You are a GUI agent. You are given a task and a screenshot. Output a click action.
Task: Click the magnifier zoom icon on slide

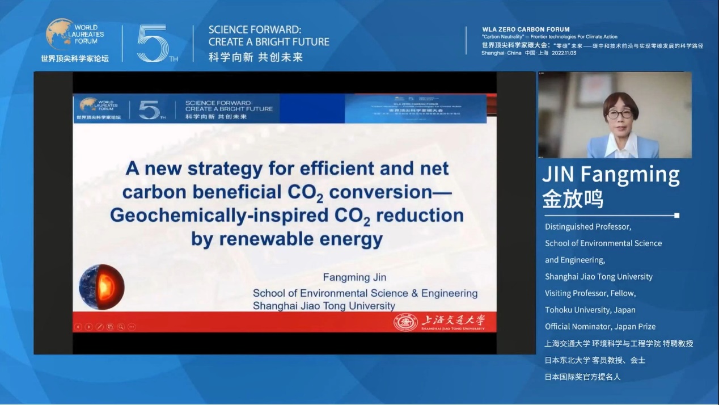pos(121,327)
